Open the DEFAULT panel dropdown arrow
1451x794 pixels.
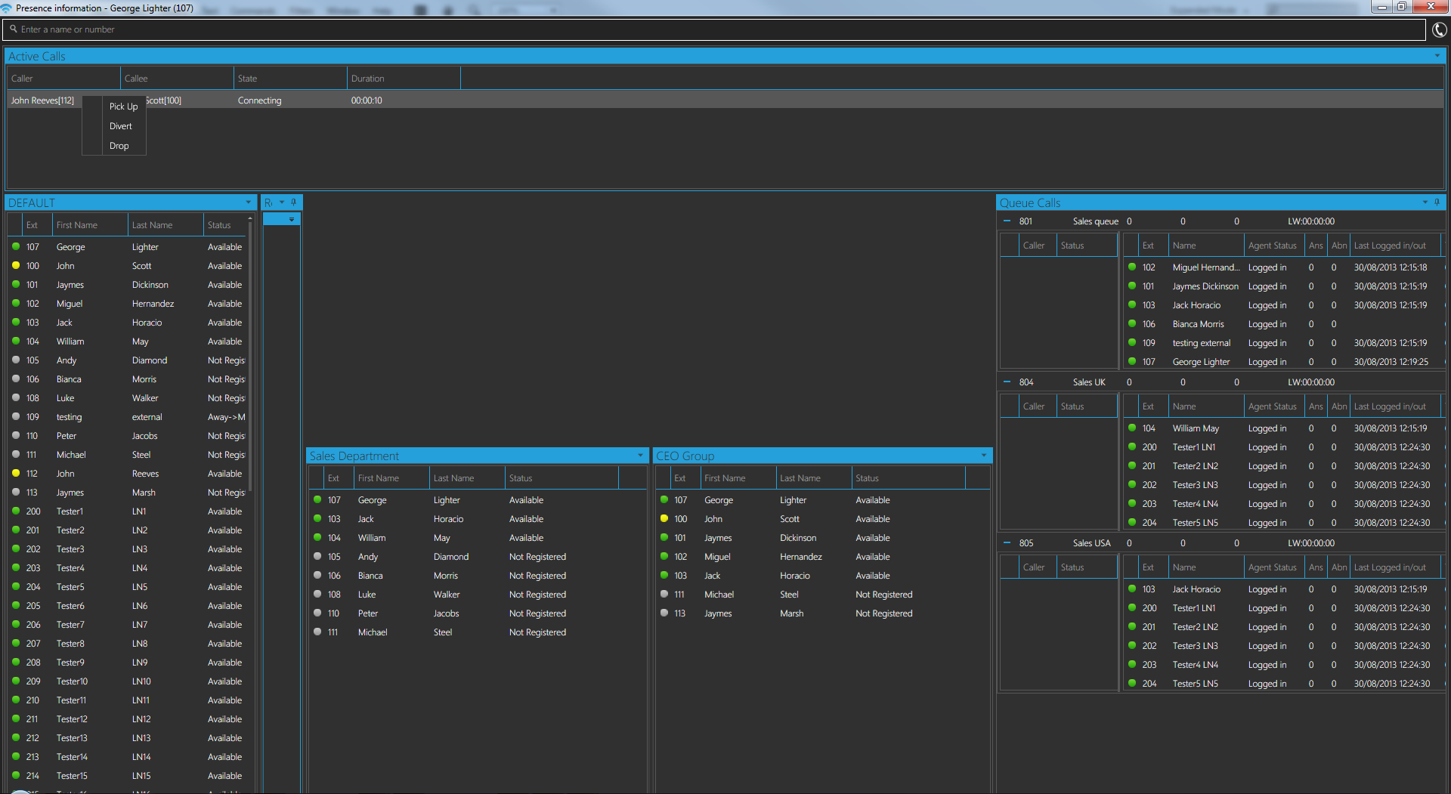coord(248,202)
